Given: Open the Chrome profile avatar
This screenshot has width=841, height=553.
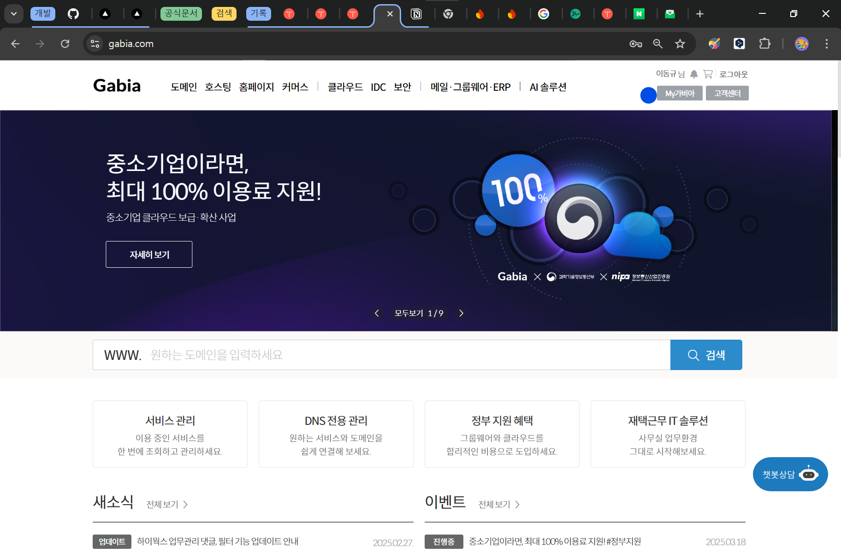Looking at the screenshot, I should point(802,44).
